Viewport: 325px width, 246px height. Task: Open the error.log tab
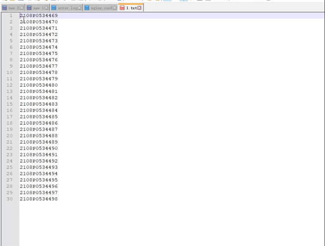pos(67,8)
